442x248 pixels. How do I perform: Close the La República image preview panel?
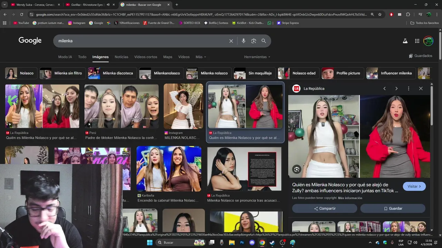[421, 89]
